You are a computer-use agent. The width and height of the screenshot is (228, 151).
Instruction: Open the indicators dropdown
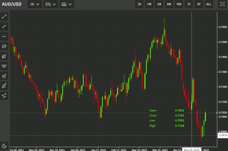tap(67, 4)
